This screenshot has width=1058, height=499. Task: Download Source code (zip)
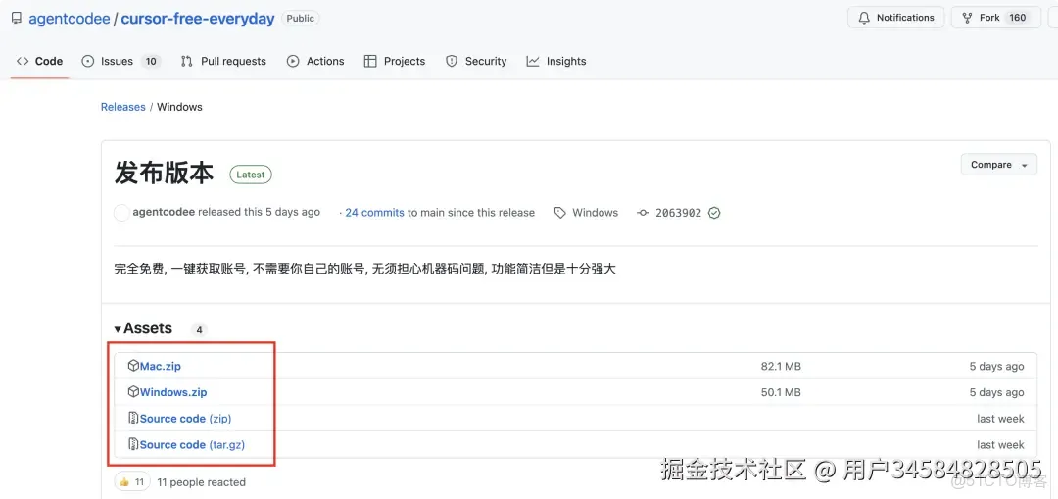pyautogui.click(x=185, y=418)
